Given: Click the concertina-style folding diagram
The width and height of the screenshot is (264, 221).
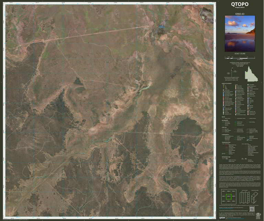Looking at the screenshot, I should pos(244,198).
